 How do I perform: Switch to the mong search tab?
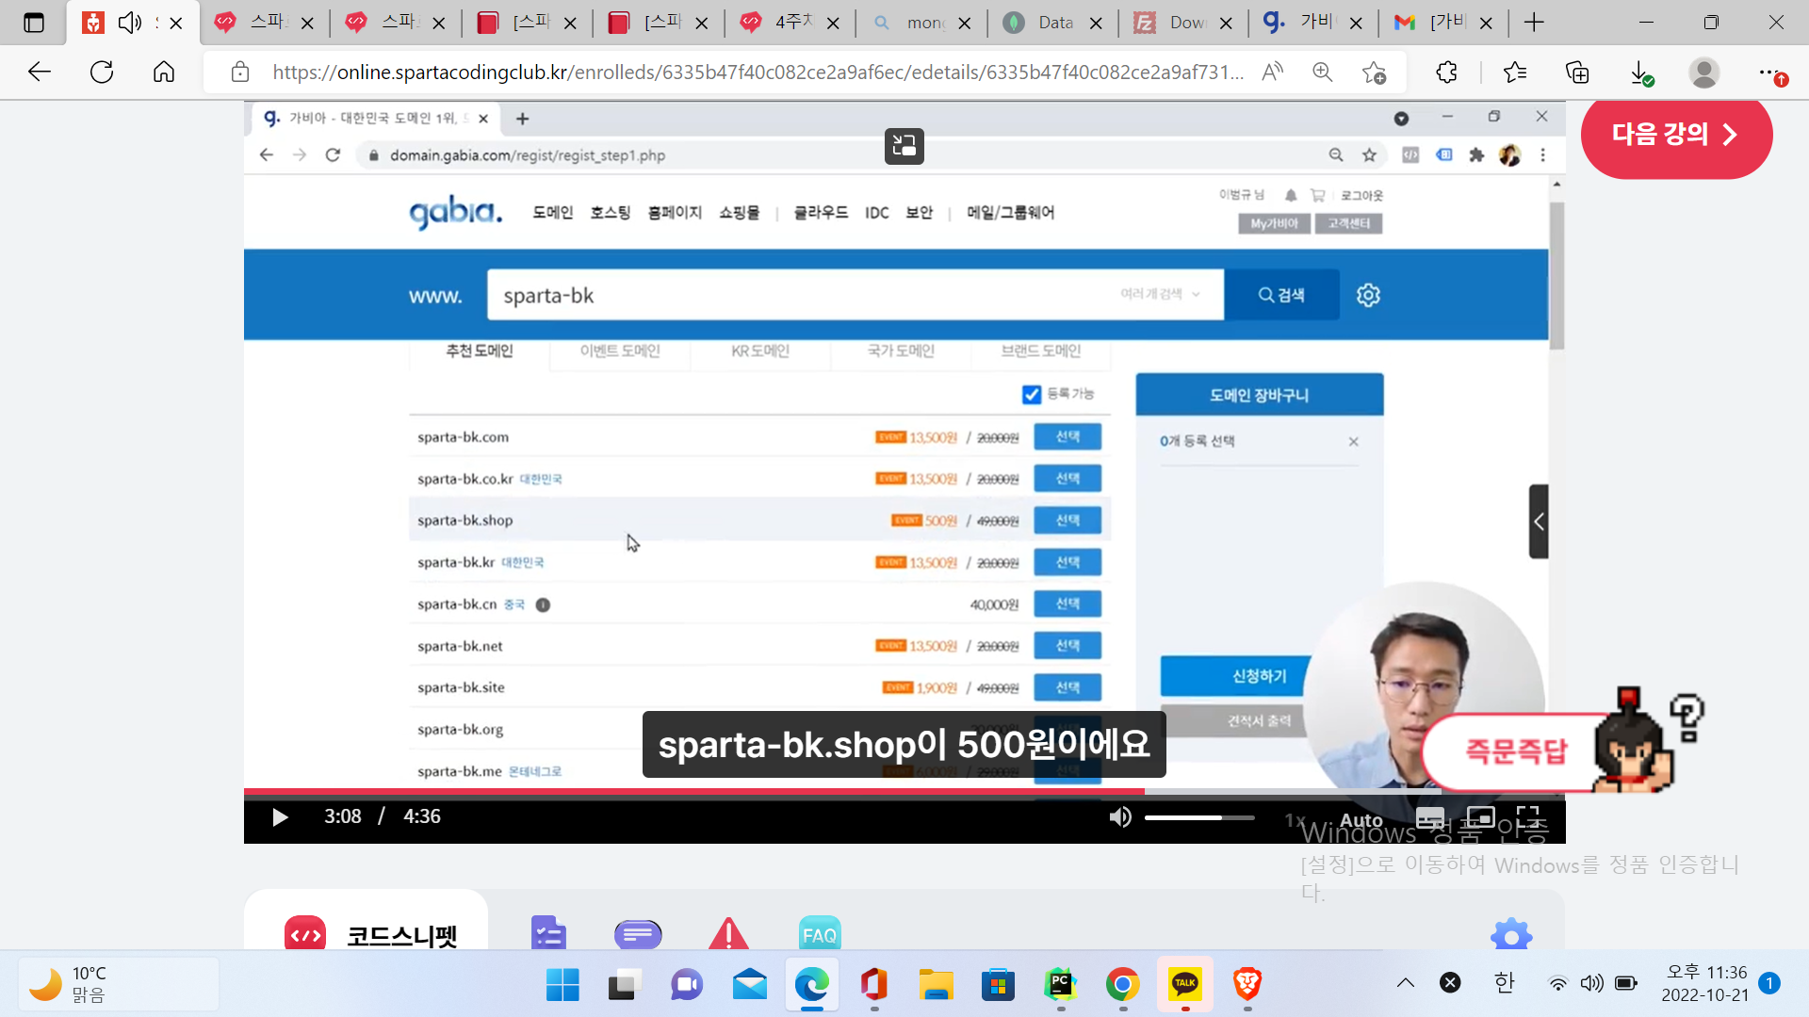tap(921, 23)
